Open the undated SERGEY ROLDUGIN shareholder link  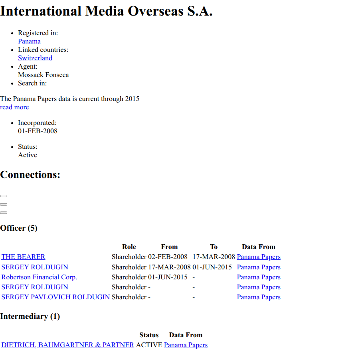pyautogui.click(x=35, y=287)
